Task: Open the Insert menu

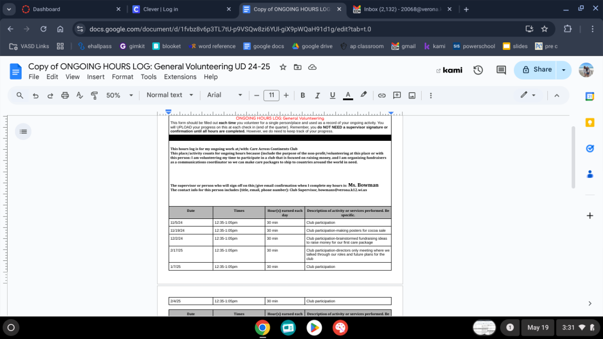Action: 96,77
